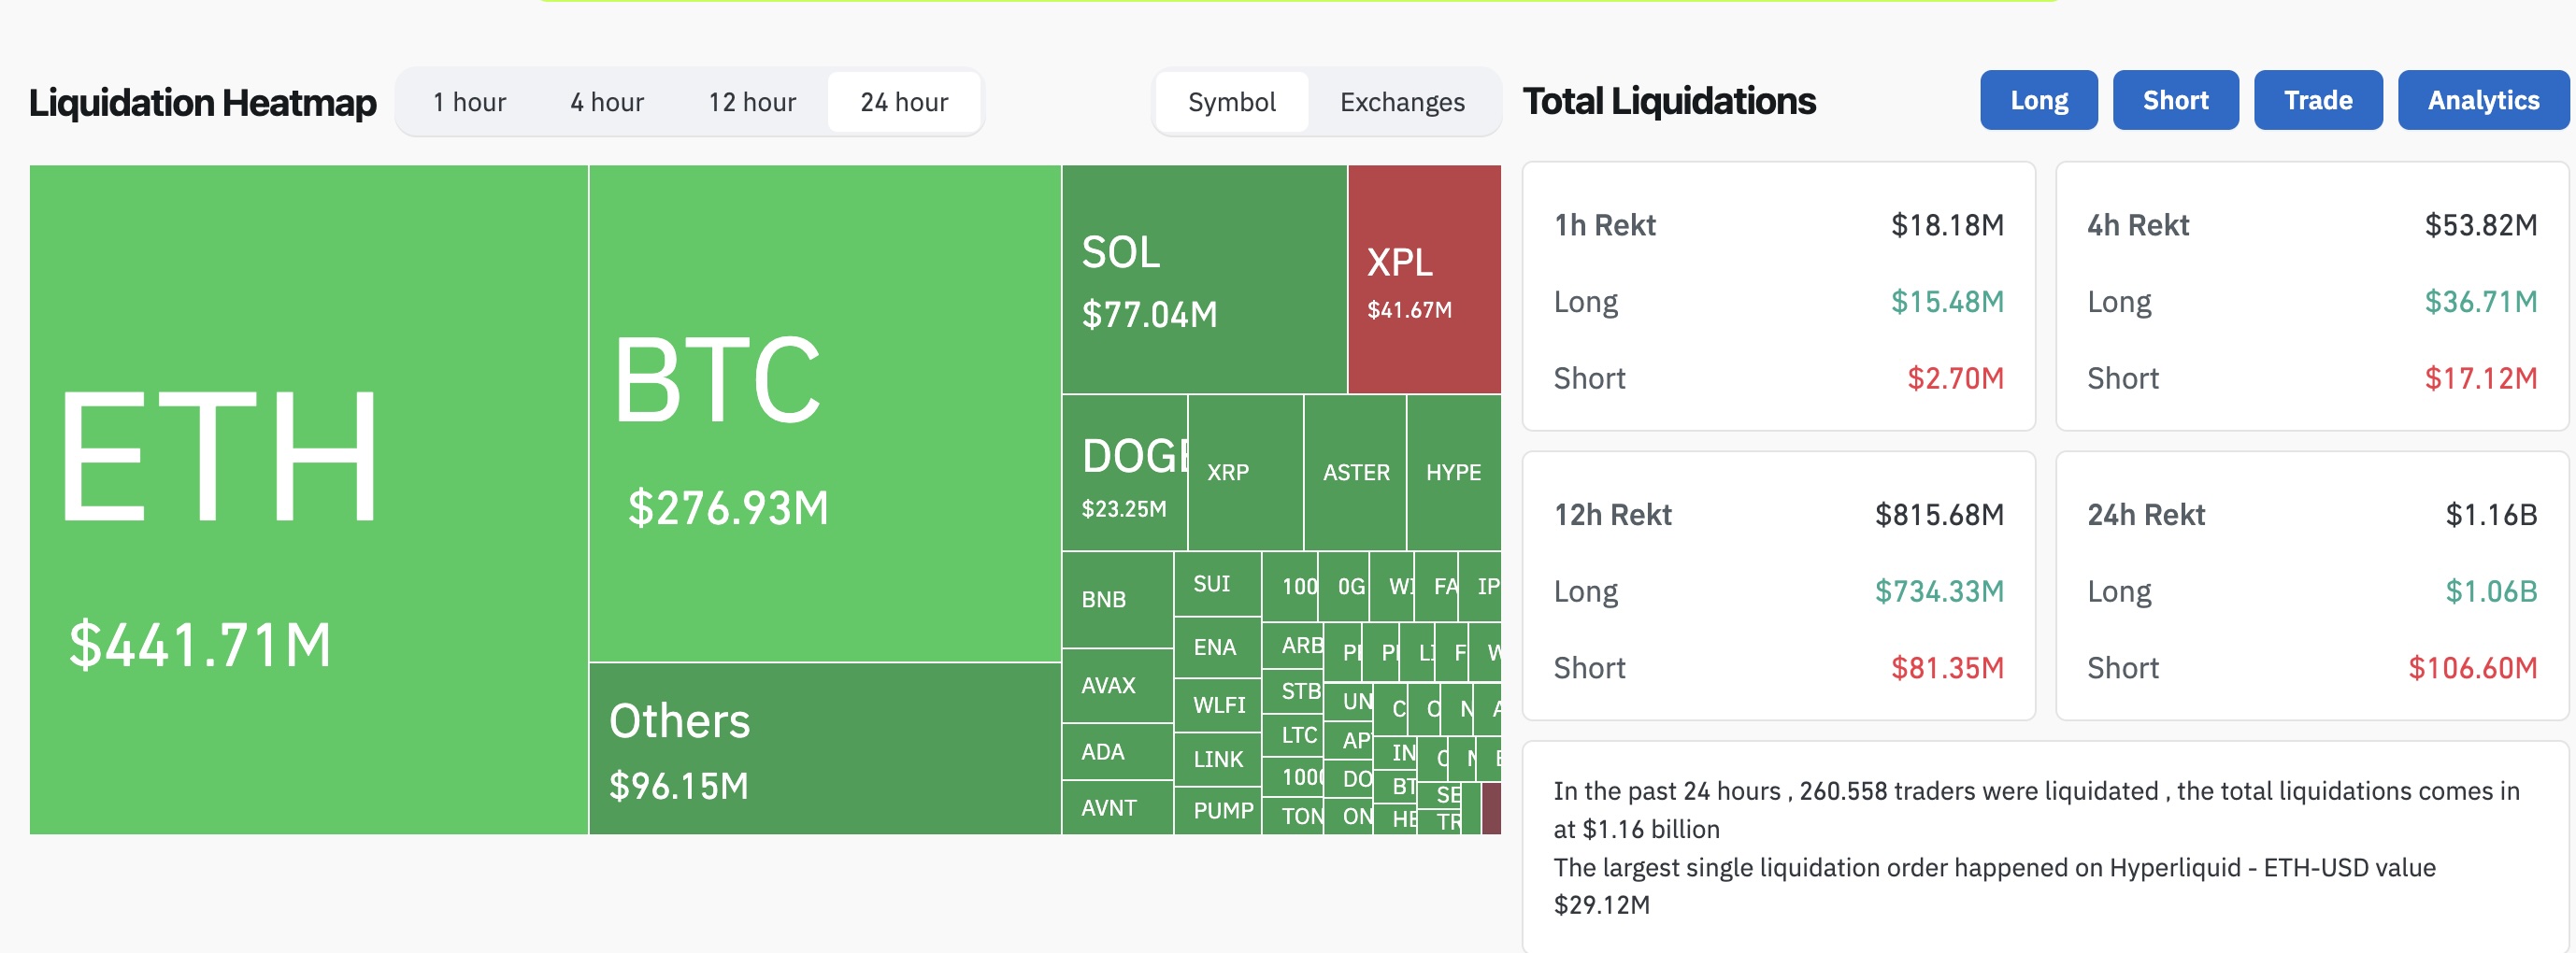Click the BNB heatmap tile
The height and width of the screenshot is (953, 2576).
click(x=1117, y=599)
